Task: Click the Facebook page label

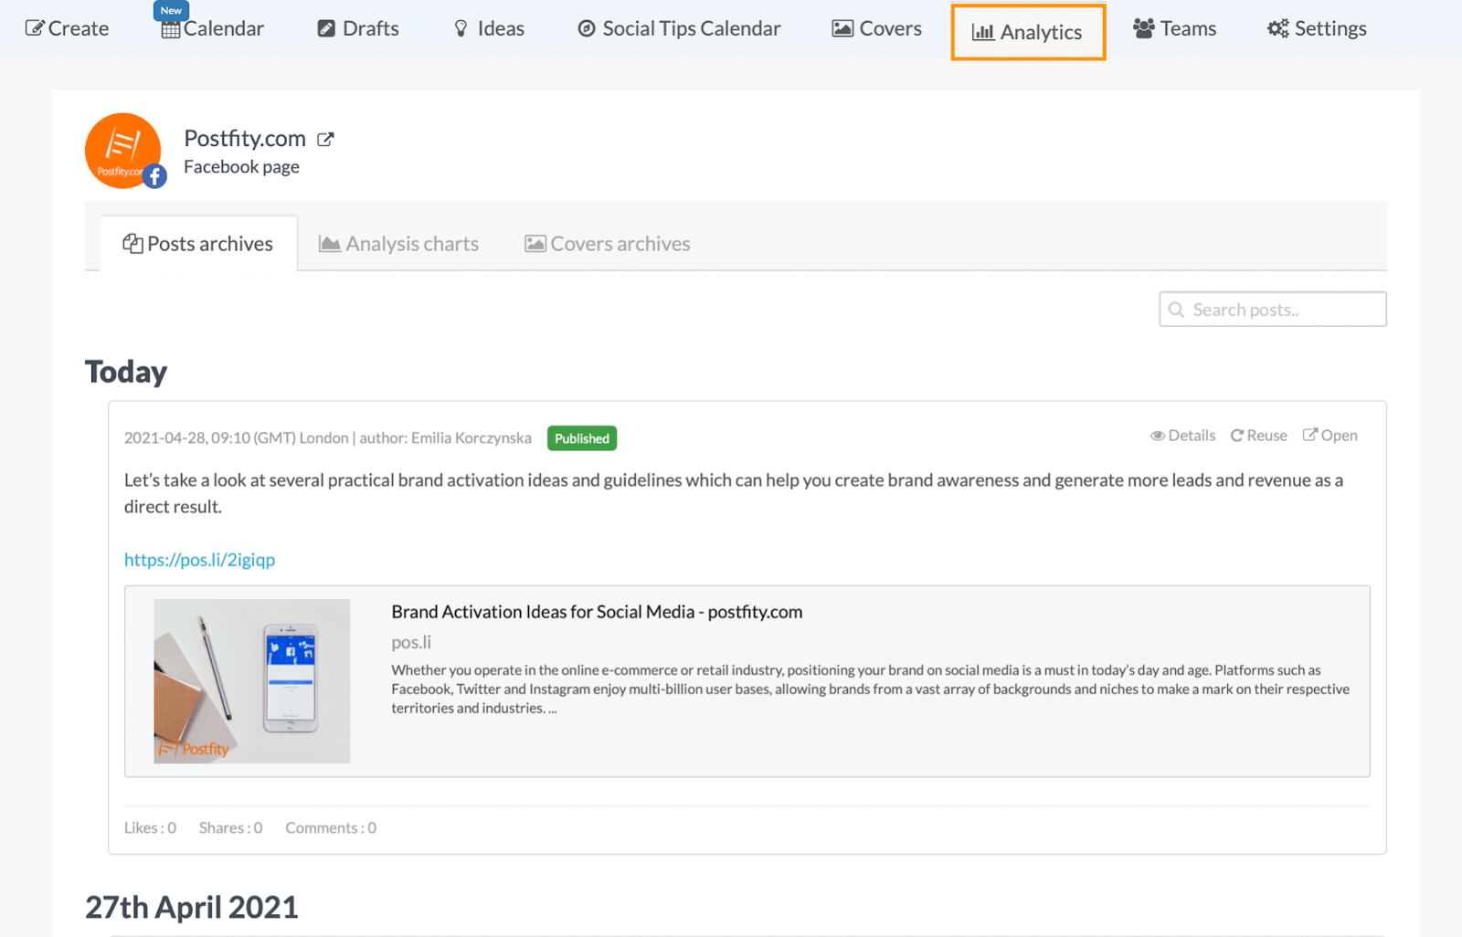Action: click(241, 167)
